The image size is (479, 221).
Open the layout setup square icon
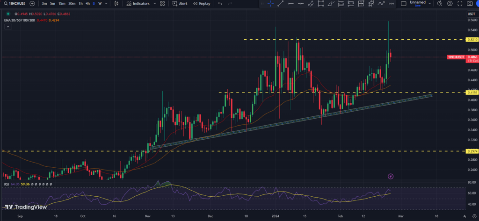pyautogui.click(x=404, y=4)
